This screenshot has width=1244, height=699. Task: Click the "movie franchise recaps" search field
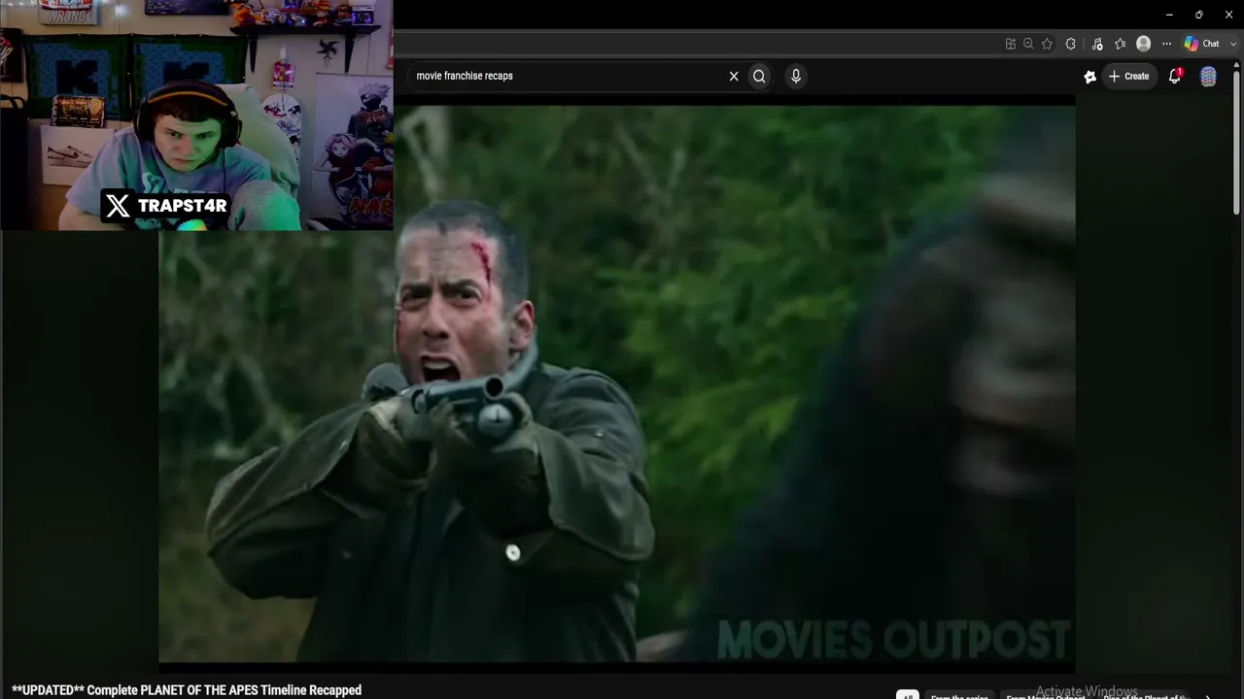click(x=569, y=76)
